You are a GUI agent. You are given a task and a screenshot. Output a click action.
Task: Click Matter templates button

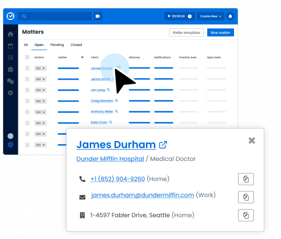click(x=186, y=33)
